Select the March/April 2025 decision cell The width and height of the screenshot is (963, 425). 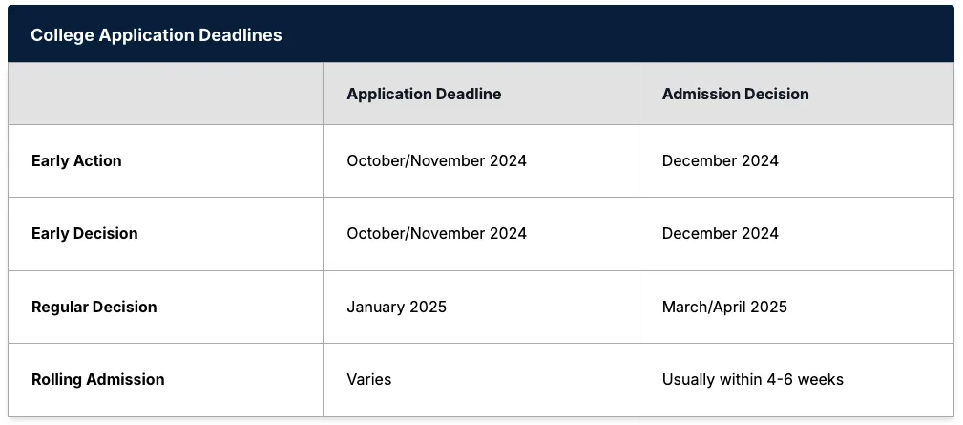[724, 307]
